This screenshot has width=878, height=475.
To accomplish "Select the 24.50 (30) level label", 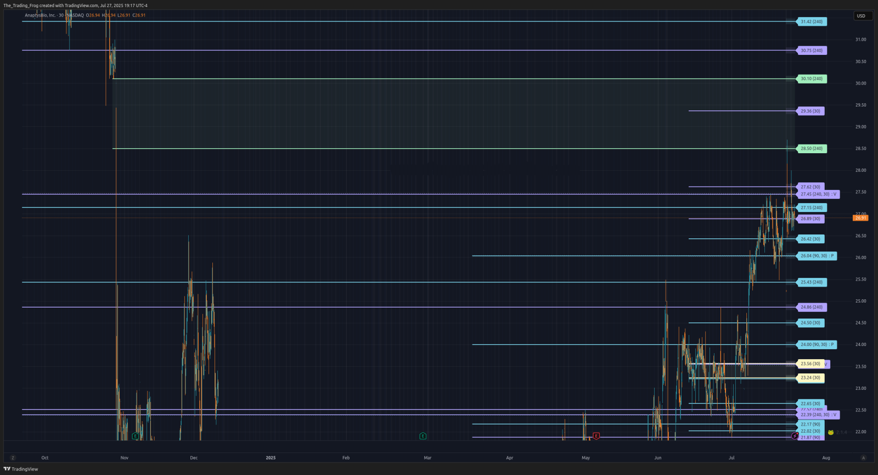I will pyautogui.click(x=810, y=323).
